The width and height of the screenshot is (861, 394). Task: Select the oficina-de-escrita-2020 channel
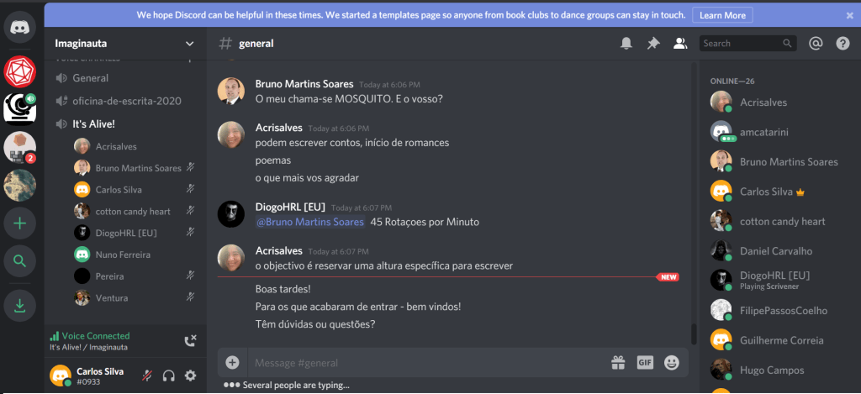126,101
